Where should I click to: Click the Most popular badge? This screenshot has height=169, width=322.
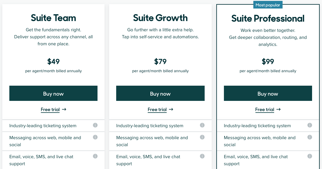[x=268, y=5]
